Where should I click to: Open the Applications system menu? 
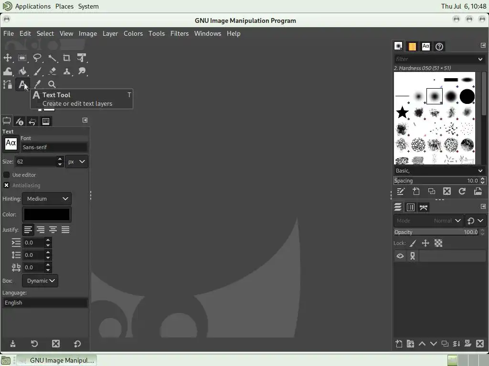tap(33, 6)
